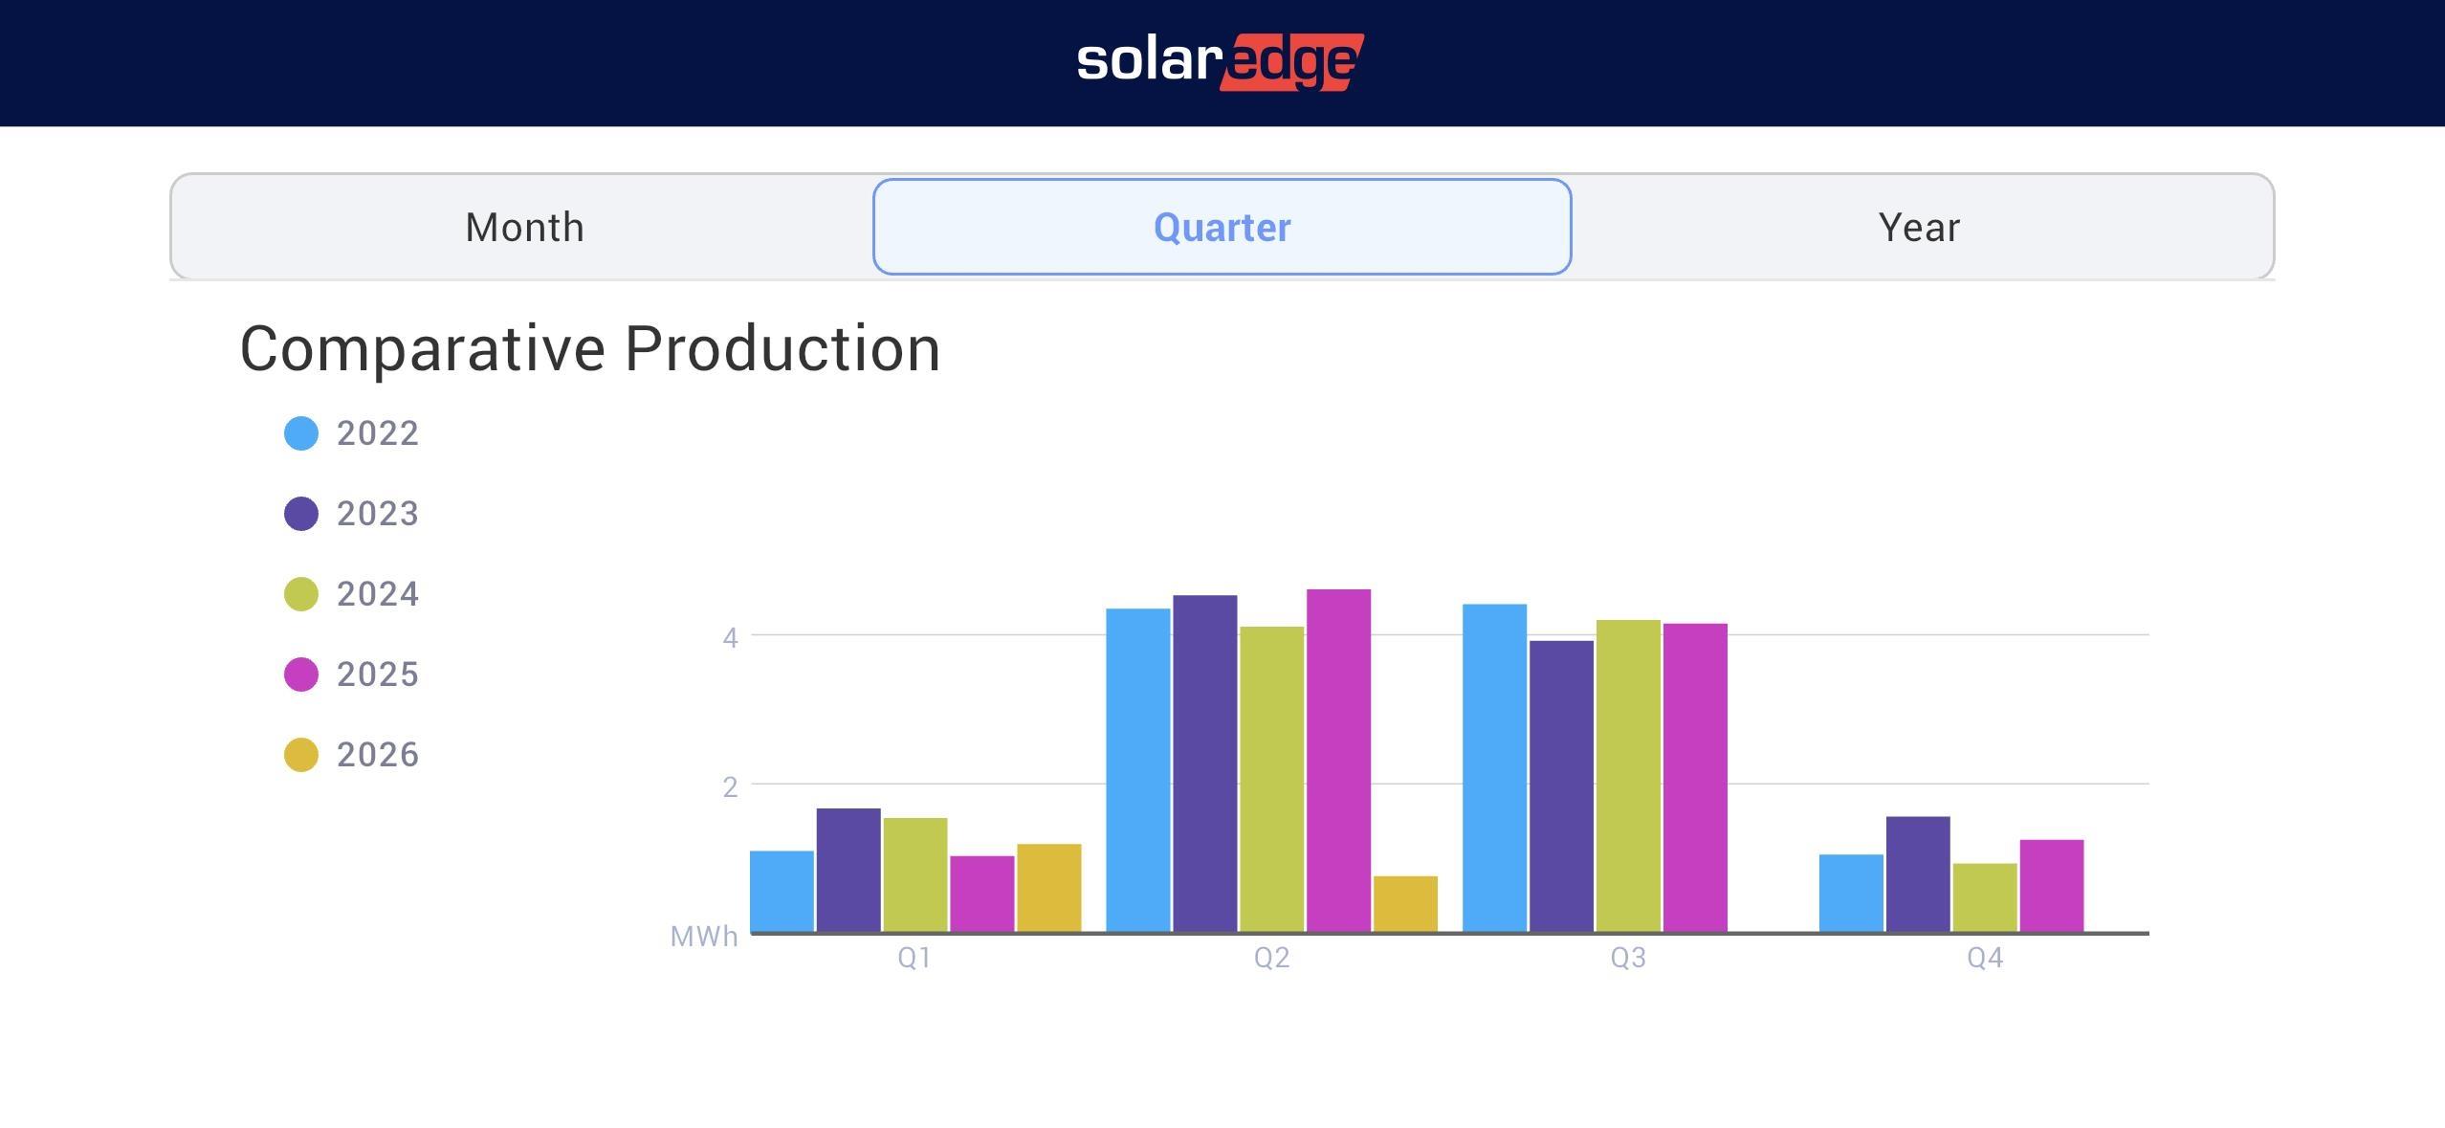Select the 2022 blue bar in Q3
2445x1128 pixels.
(x=1494, y=767)
